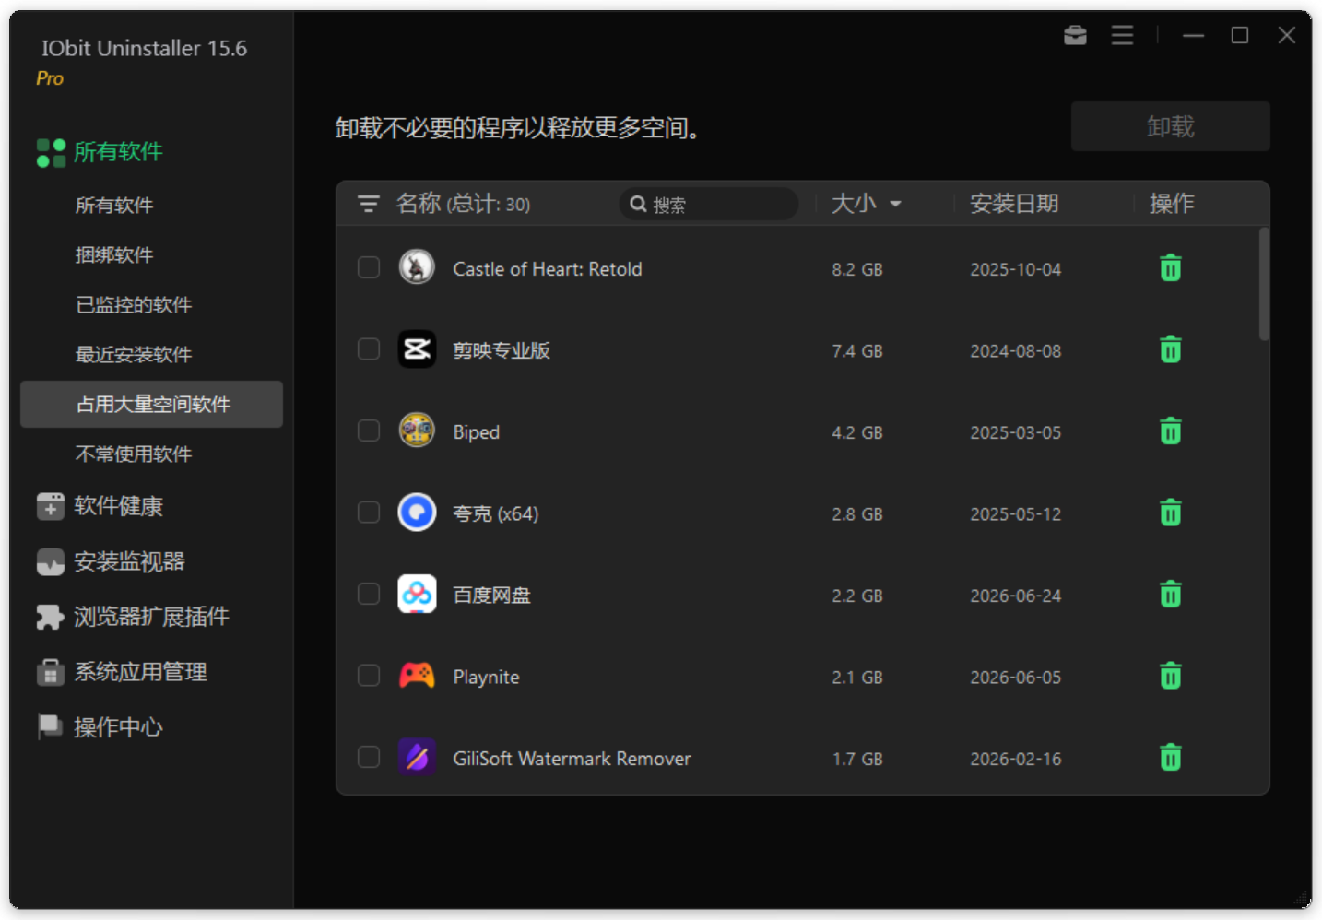Screen dimensions: 1322x920
Task: Click the Biped app icon
Action: pyautogui.click(x=417, y=431)
